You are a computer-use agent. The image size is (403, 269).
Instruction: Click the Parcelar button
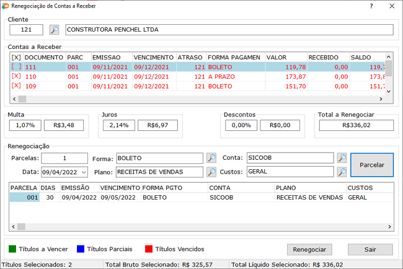tap(372, 165)
